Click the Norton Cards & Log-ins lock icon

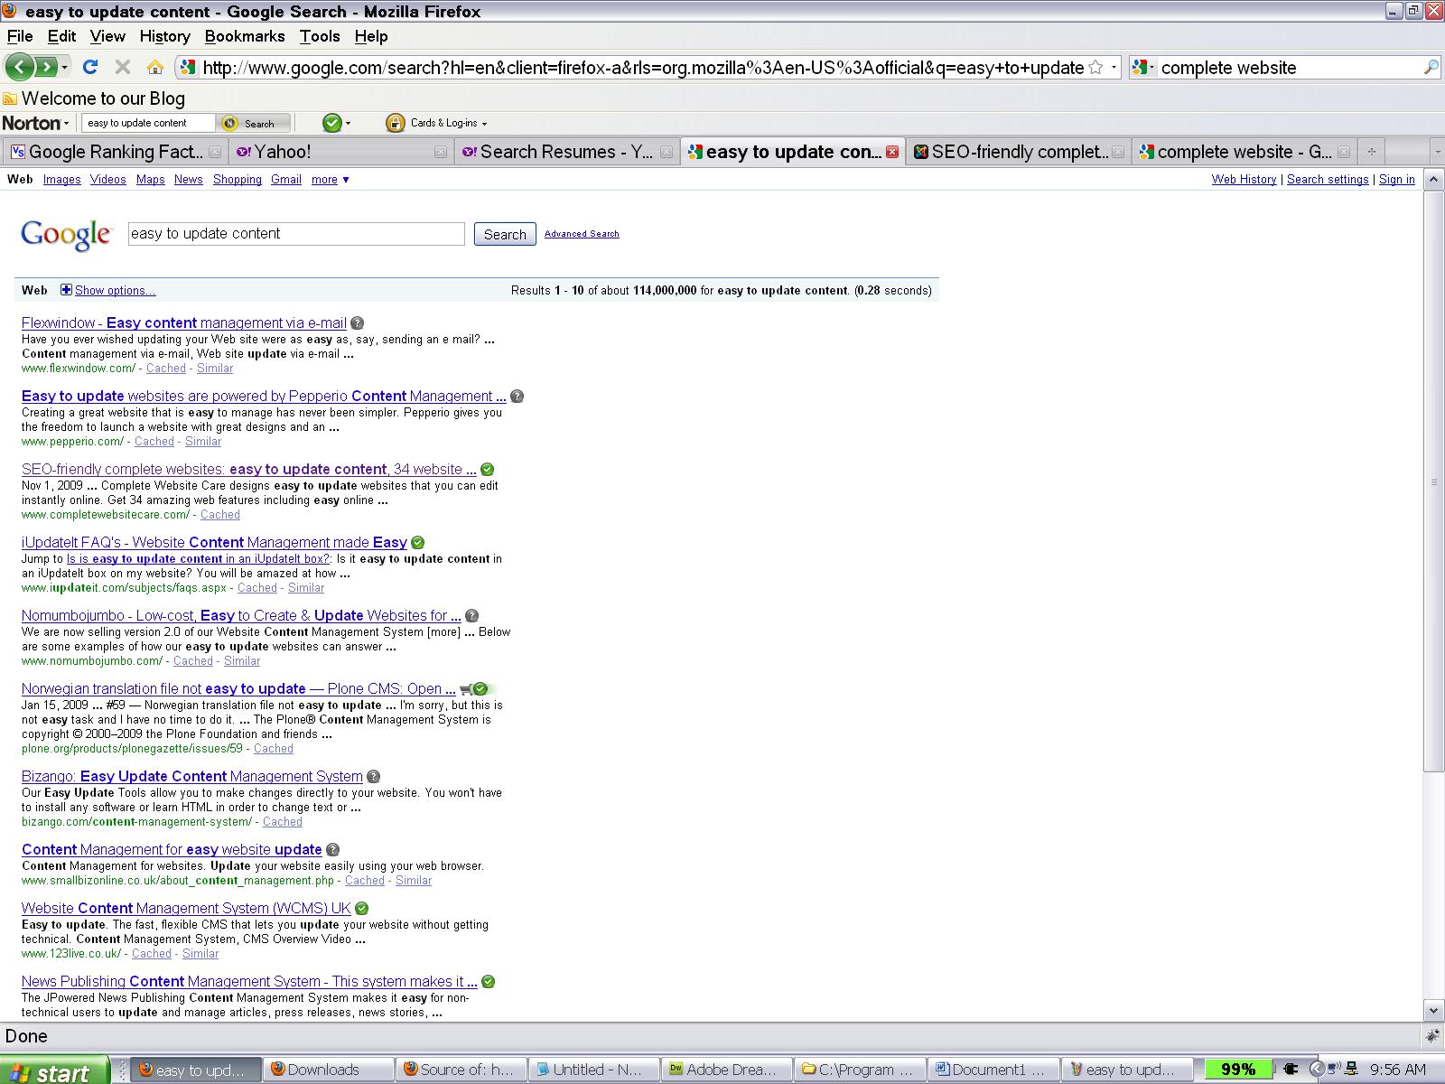tap(395, 123)
